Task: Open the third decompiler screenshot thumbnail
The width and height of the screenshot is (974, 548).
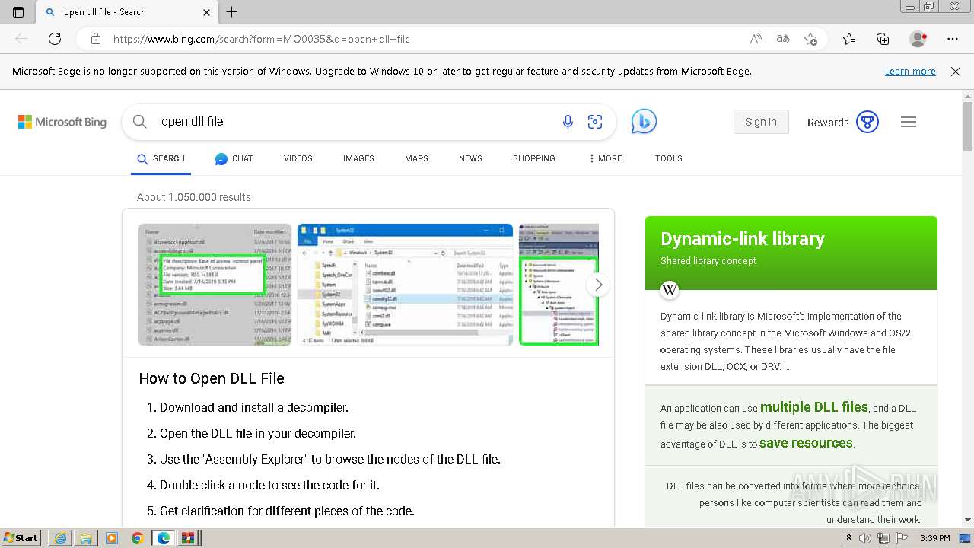Action: pyautogui.click(x=559, y=284)
